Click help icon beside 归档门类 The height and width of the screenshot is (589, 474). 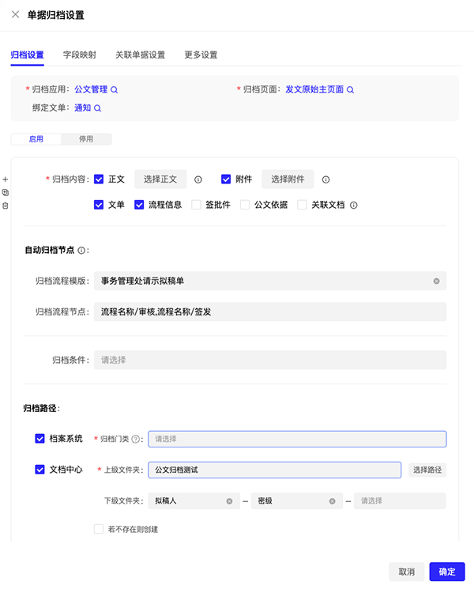tap(135, 440)
